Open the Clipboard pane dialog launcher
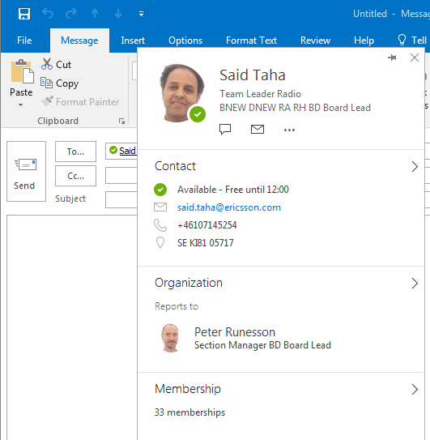 click(121, 122)
